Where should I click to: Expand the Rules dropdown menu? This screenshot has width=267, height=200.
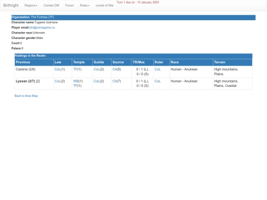coord(85,5)
